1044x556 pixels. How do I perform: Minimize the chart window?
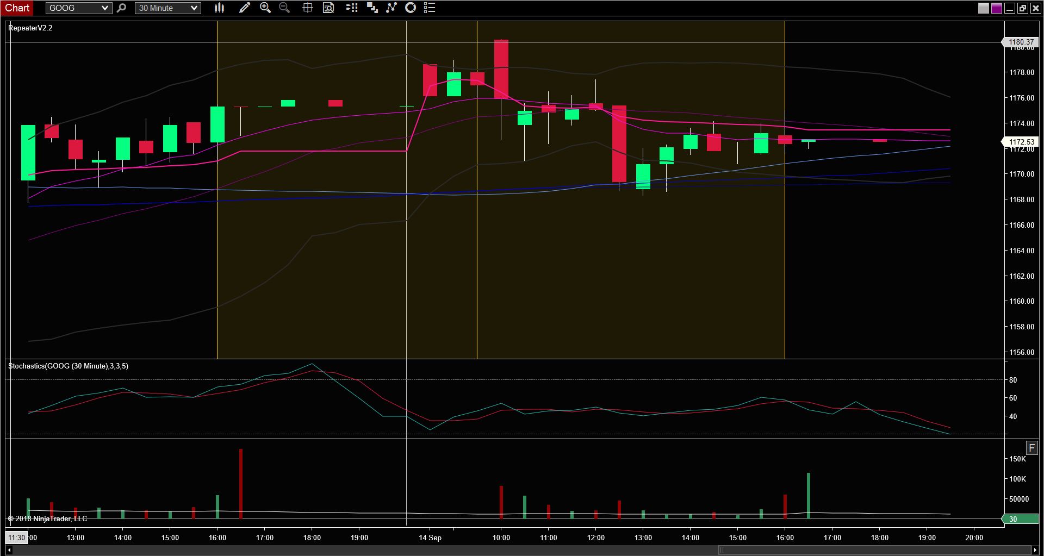(1010, 8)
